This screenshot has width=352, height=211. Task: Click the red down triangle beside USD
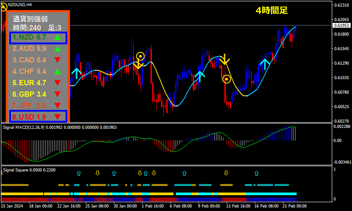pyautogui.click(x=58, y=117)
